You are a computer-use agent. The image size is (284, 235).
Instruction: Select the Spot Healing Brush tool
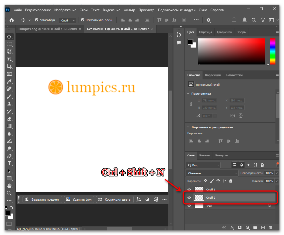tap(9, 89)
